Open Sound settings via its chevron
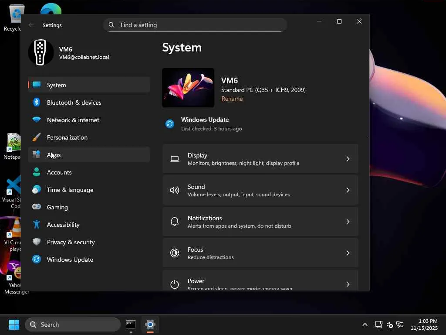 [348, 190]
